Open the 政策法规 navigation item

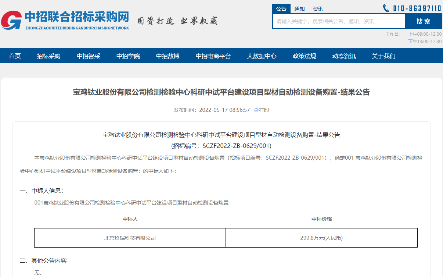304,56
